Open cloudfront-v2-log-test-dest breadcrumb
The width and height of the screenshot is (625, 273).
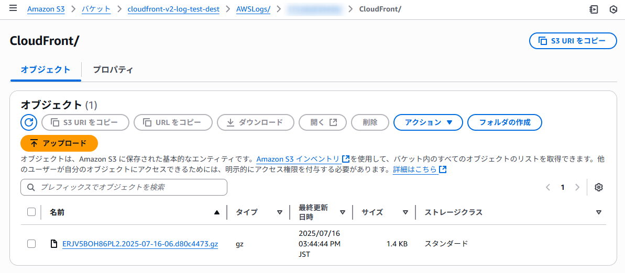[173, 9]
